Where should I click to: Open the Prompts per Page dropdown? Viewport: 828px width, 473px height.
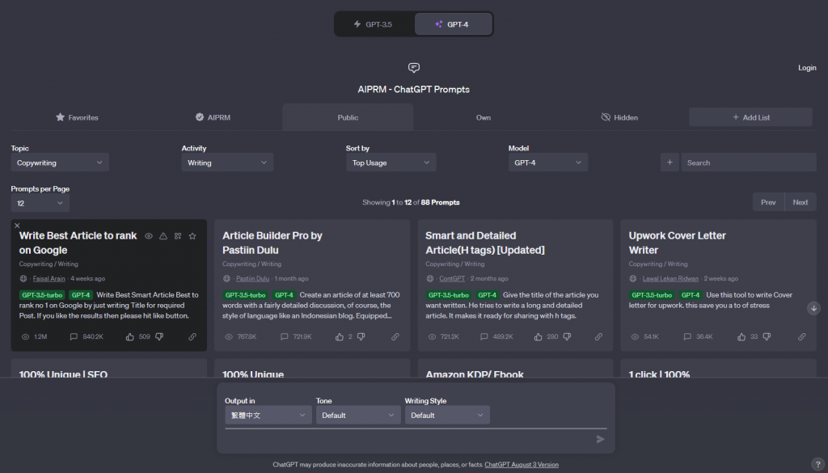click(40, 203)
